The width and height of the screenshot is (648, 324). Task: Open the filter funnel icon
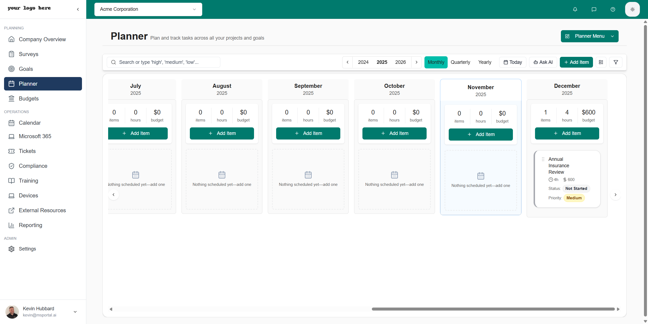coord(616,62)
